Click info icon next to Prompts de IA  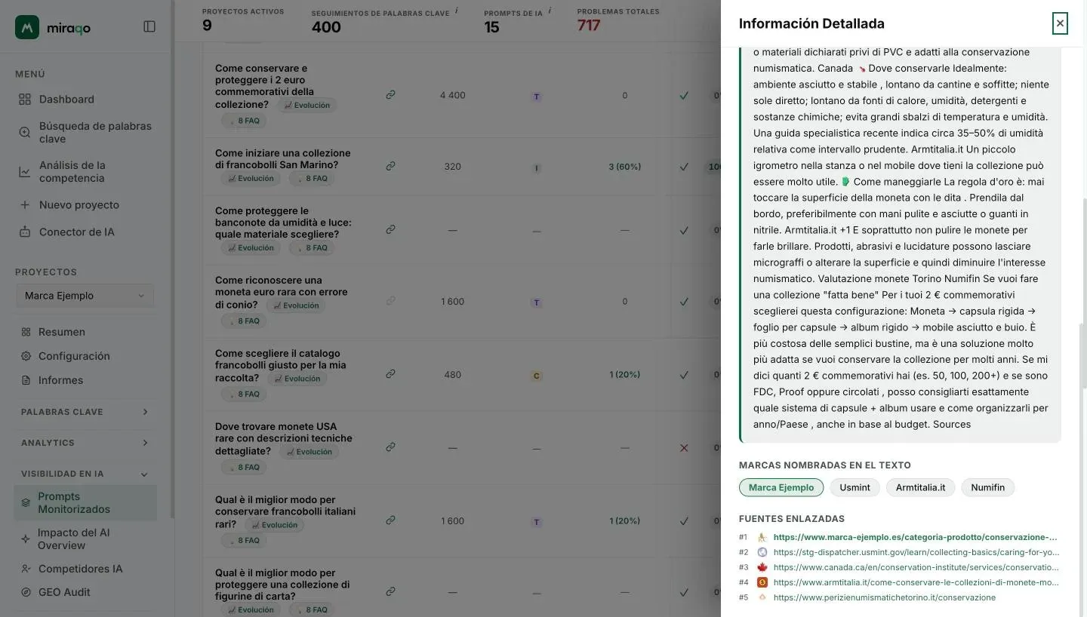(x=550, y=11)
